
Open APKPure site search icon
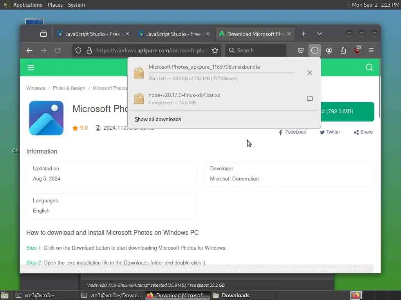(x=369, y=67)
